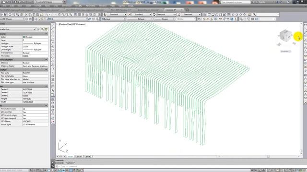Click the Sign In link
This screenshot has height=172, width=307.
262,2
